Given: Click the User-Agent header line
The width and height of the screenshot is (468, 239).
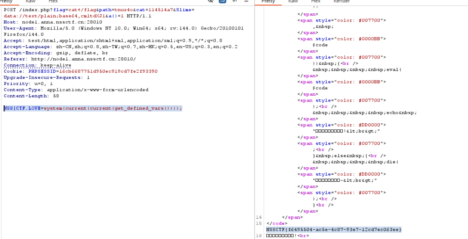Looking at the screenshot, I should 124,28.
